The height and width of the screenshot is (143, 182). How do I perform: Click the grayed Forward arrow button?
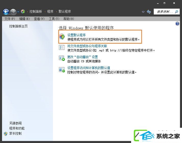(13, 12)
